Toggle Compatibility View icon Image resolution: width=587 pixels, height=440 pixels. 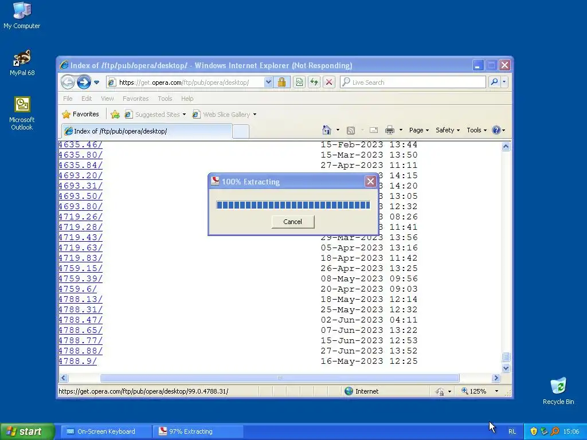[x=299, y=82]
